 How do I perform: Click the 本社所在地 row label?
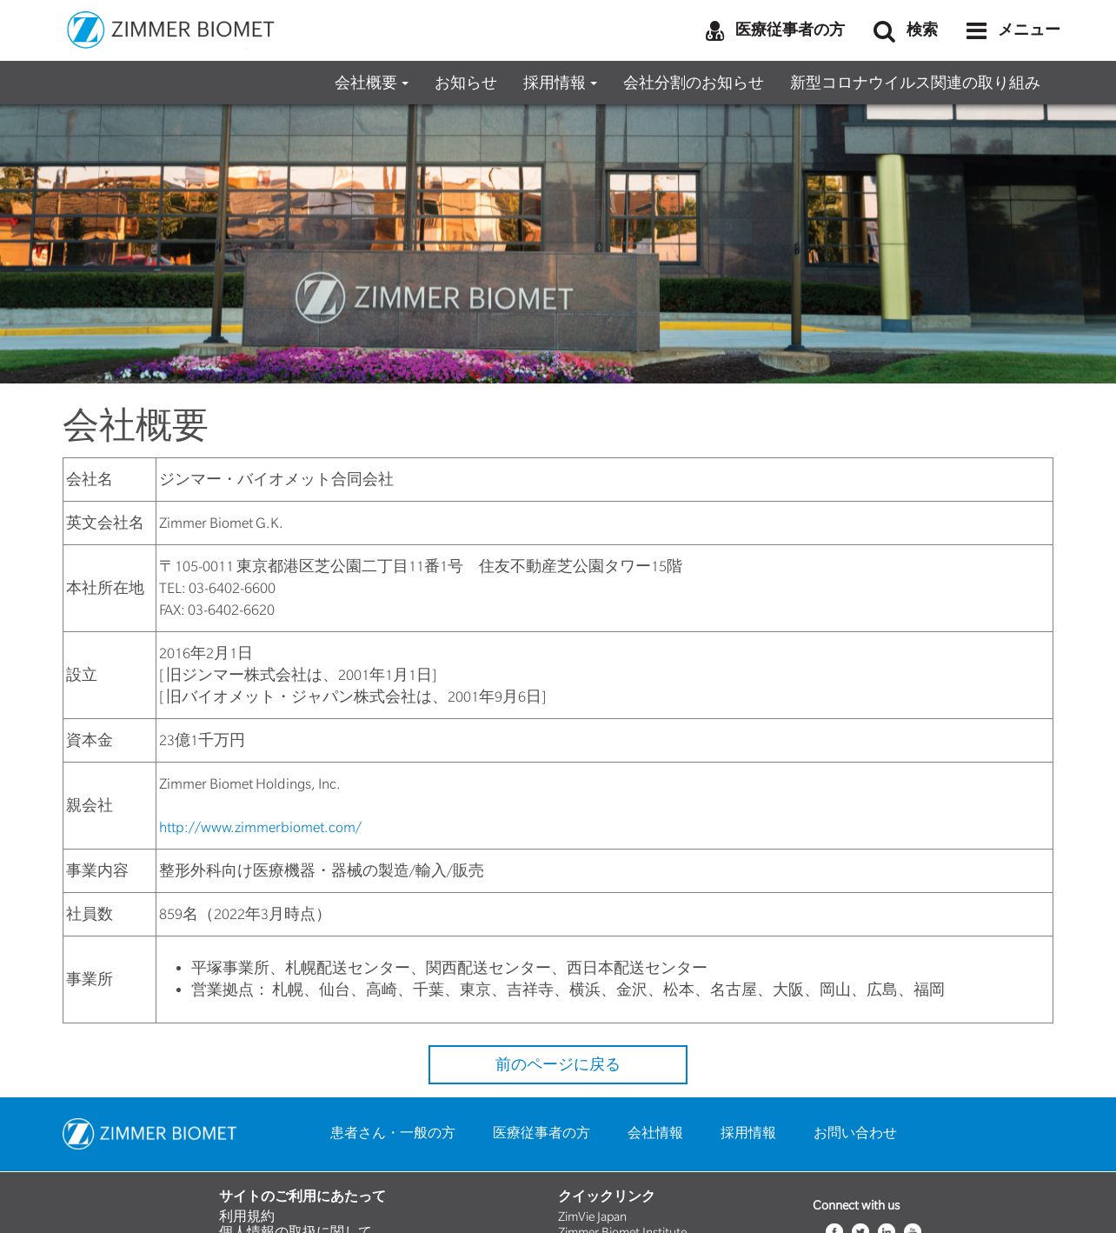[105, 588]
